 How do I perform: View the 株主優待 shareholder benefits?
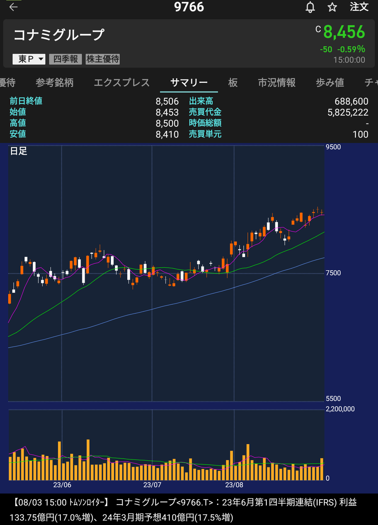click(103, 59)
